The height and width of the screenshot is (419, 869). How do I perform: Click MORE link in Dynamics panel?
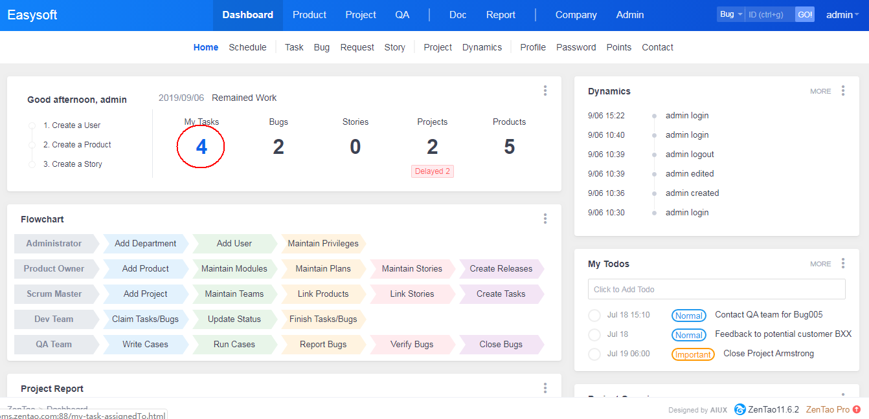tap(820, 91)
